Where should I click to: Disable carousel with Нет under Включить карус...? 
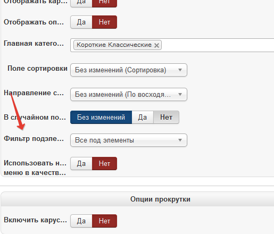click(x=104, y=221)
